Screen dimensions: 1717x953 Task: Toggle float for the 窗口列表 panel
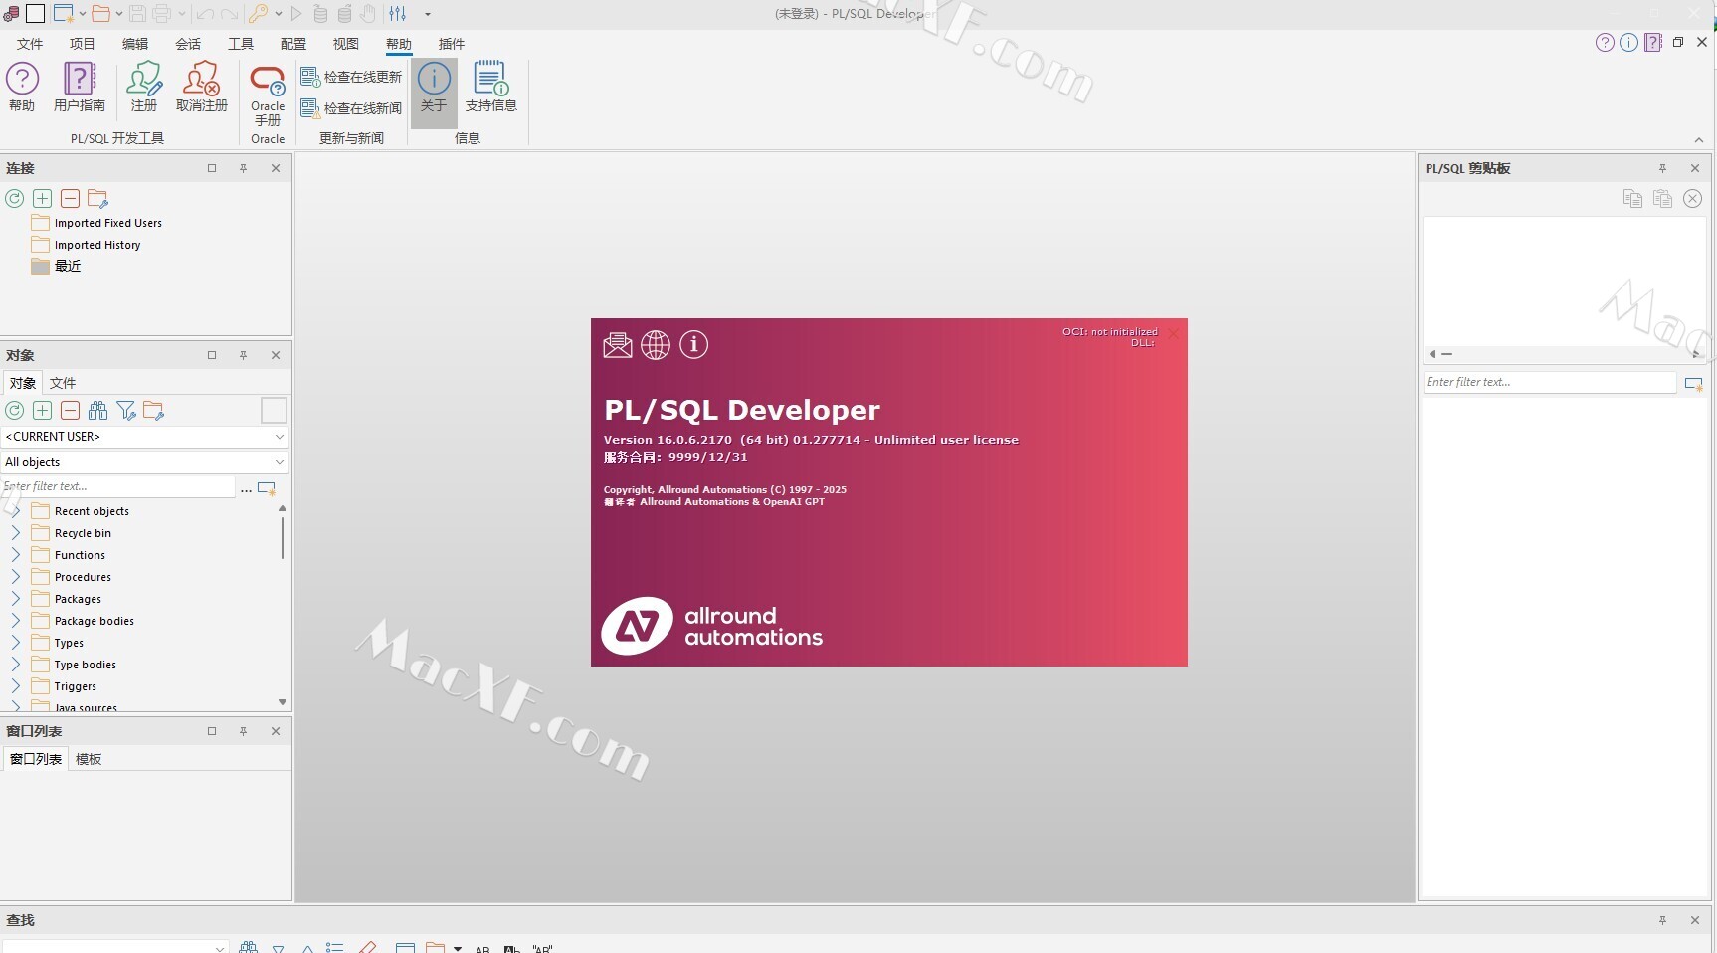(x=212, y=731)
